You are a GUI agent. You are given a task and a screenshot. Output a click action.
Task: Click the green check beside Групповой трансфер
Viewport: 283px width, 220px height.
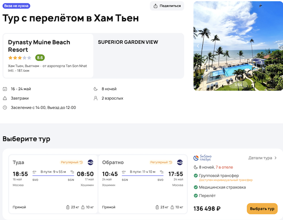point(196,176)
